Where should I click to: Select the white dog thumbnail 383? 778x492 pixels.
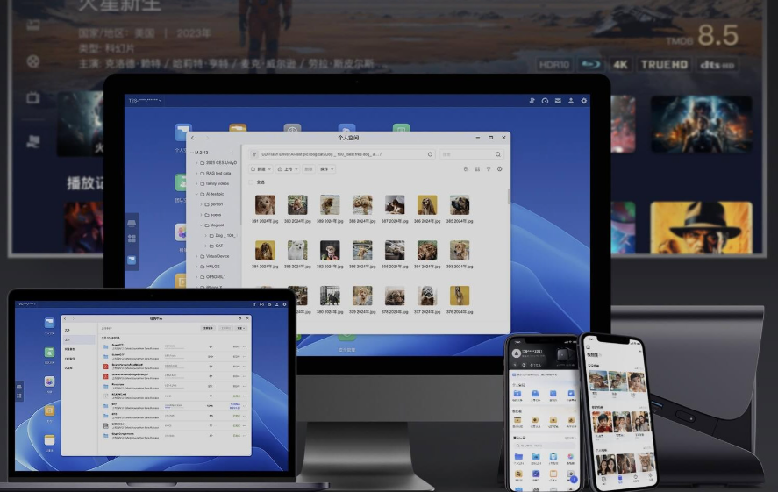click(x=297, y=251)
